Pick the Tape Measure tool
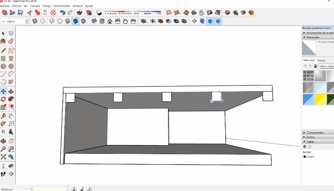 (3, 116)
